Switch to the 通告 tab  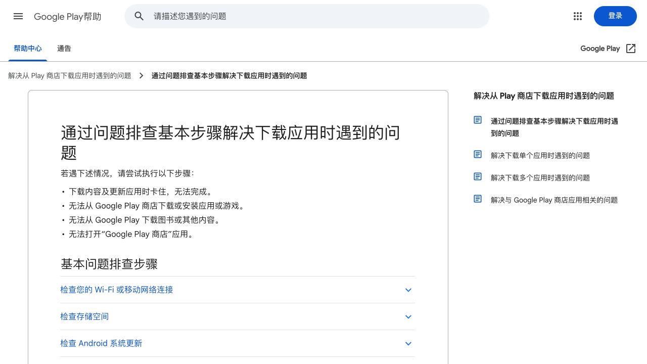(64, 49)
